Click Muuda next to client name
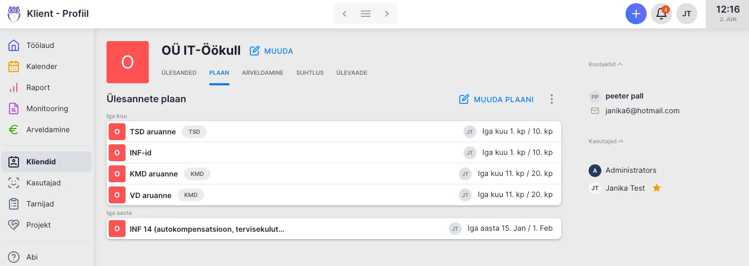Viewport: 749px width, 266px height. [271, 51]
